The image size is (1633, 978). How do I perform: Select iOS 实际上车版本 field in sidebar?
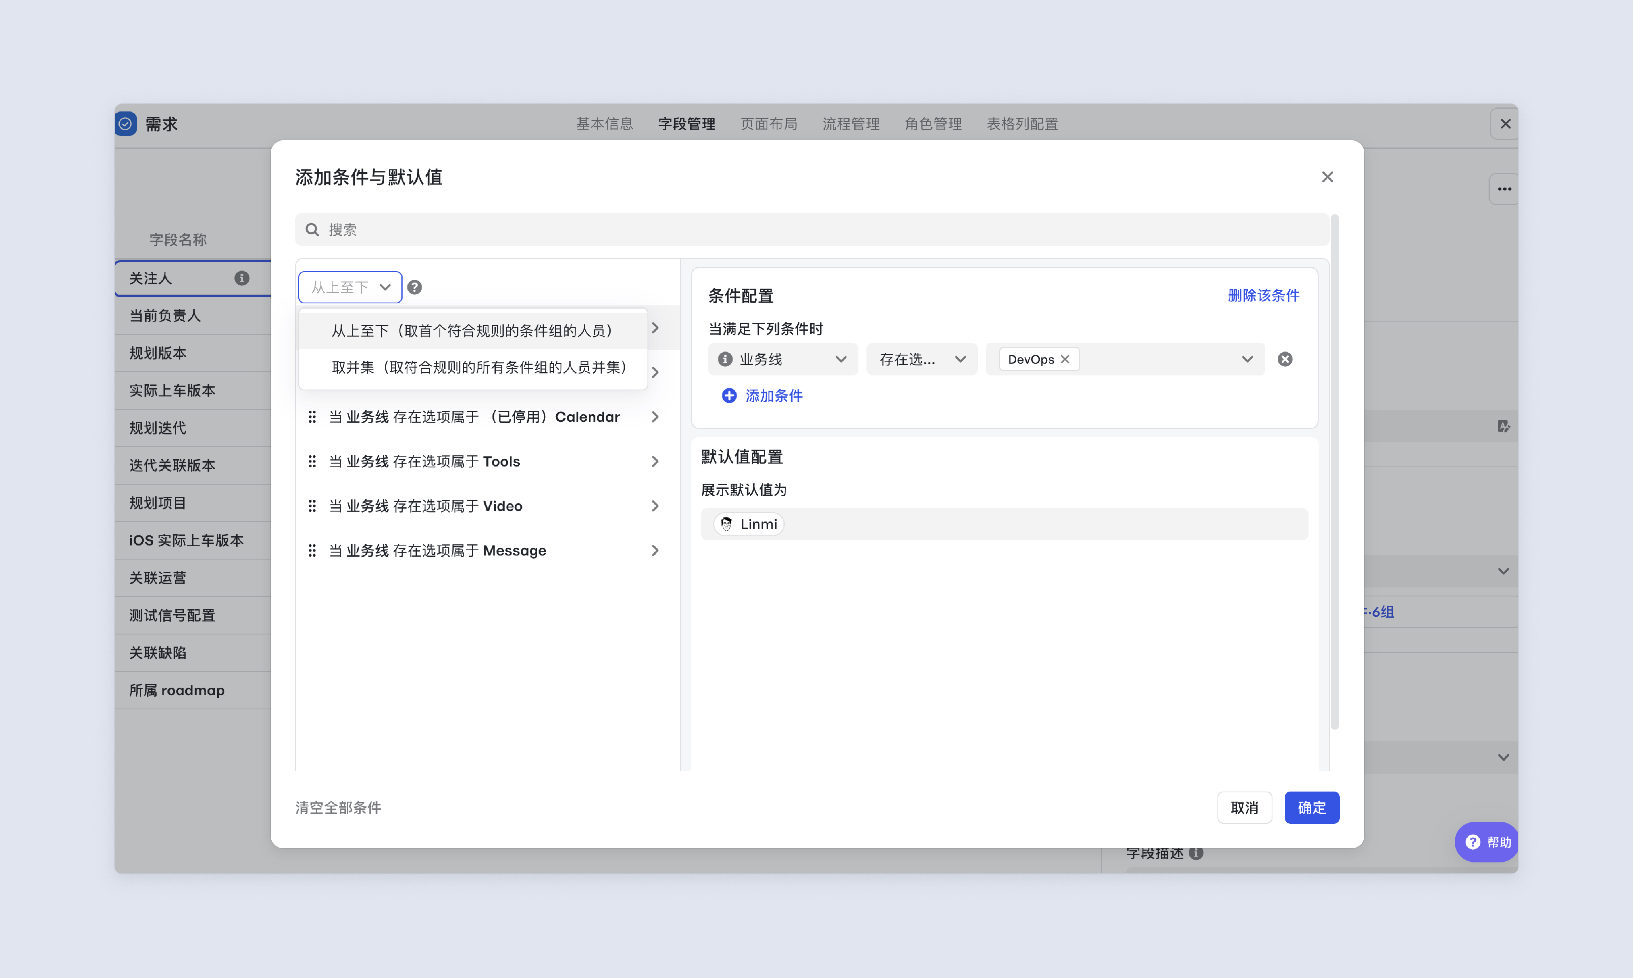click(x=193, y=540)
